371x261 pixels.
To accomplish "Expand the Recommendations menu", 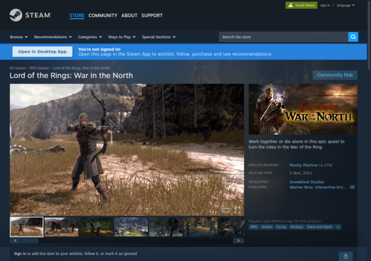I will tap(53, 37).
